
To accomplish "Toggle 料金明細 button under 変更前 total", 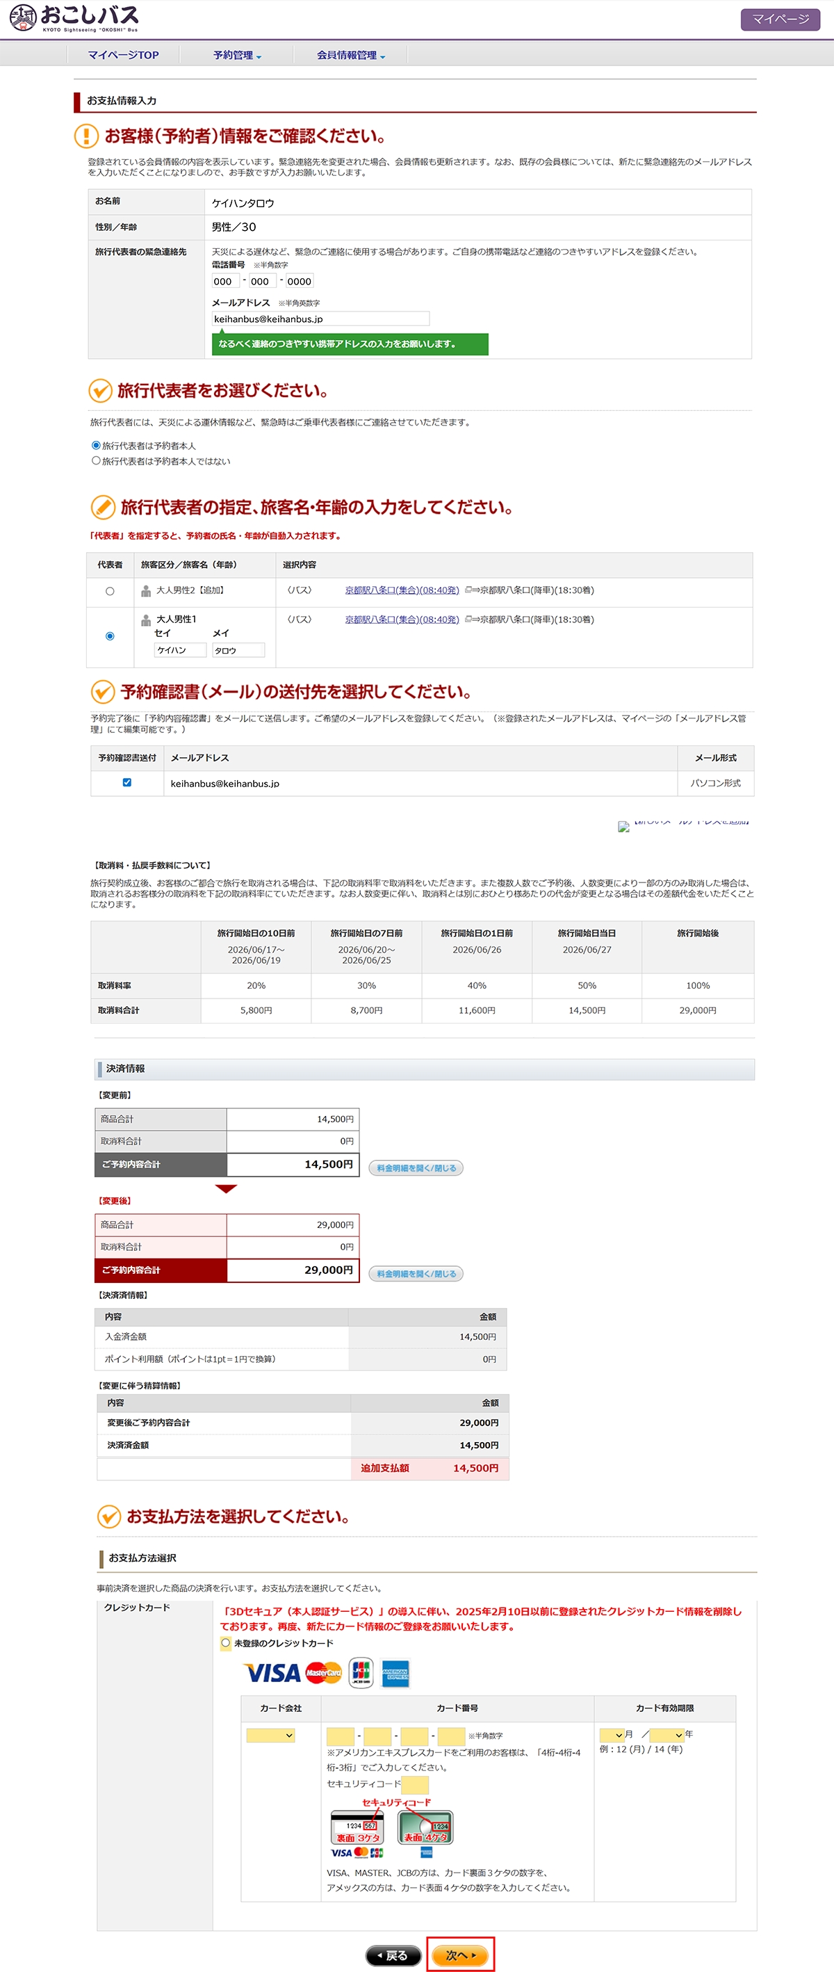I will pos(416,1168).
